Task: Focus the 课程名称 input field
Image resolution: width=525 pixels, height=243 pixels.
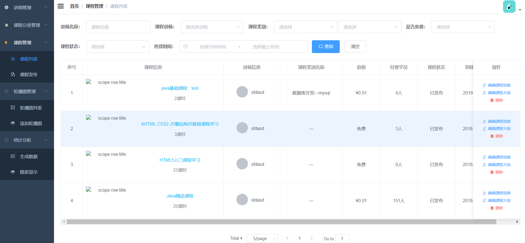Action: pos(118,27)
